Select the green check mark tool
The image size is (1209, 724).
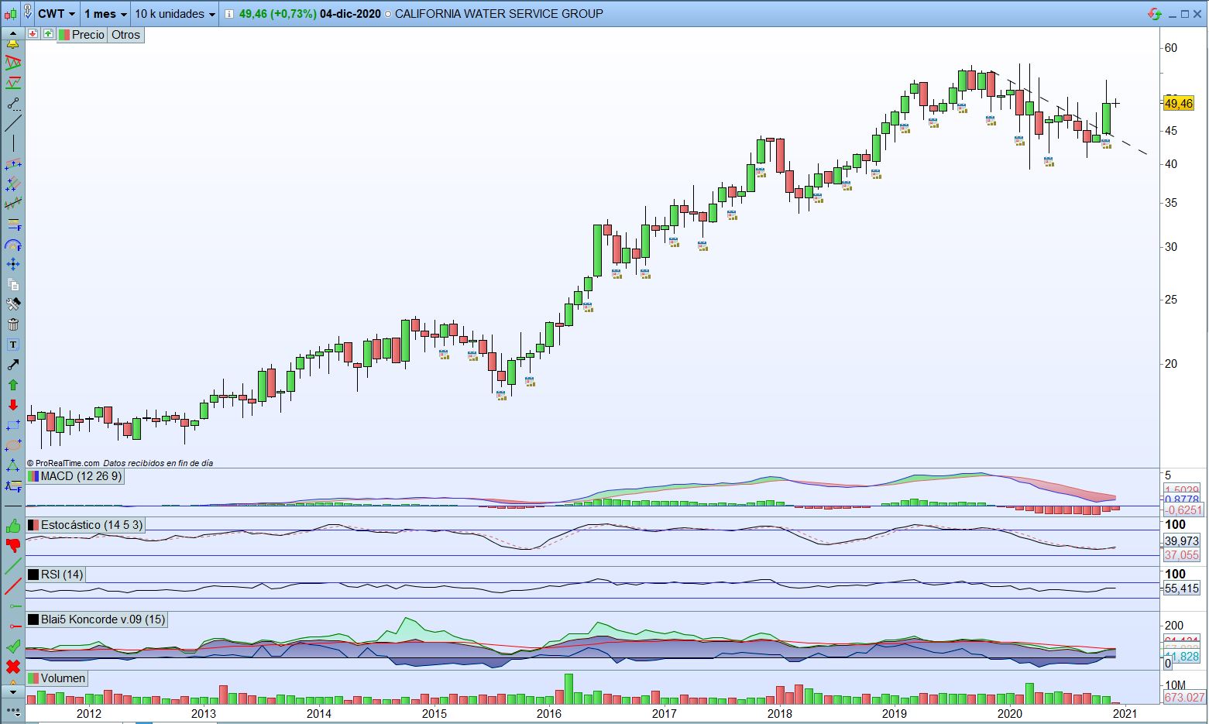pyautogui.click(x=12, y=647)
